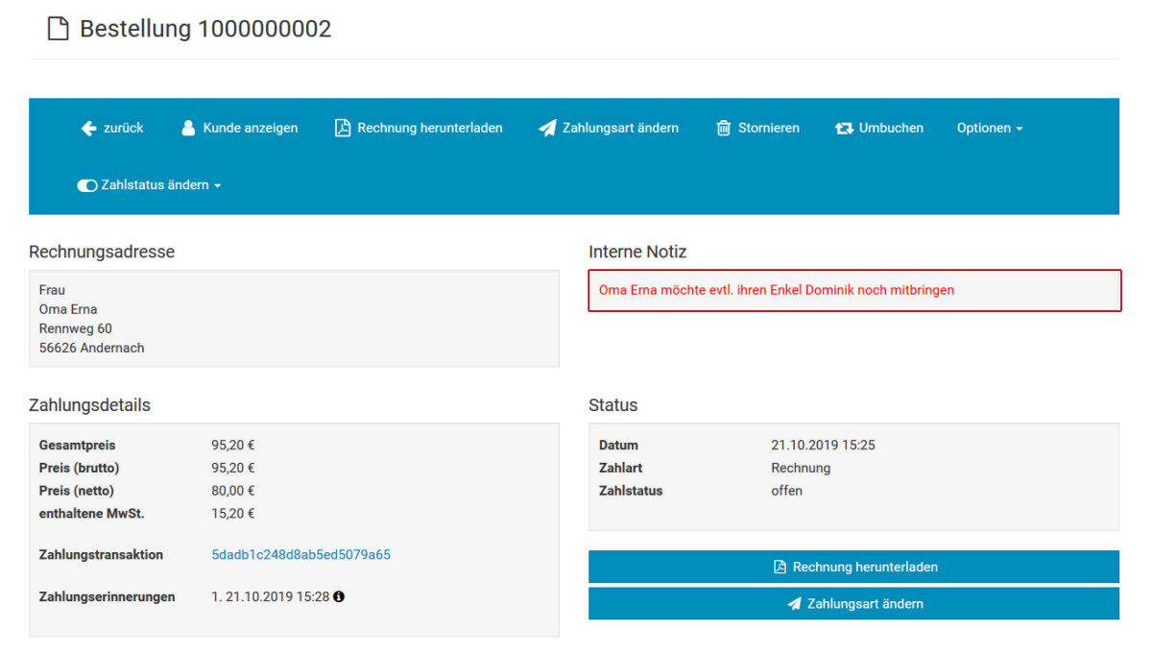Click the Datum value 21.10.2019 15:25
Viewport: 1152px width, 653px height.
[x=824, y=446]
